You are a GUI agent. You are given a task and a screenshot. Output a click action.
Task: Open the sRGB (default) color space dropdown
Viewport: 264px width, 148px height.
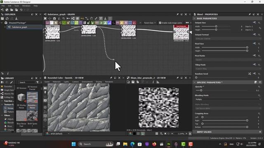click(58, 134)
